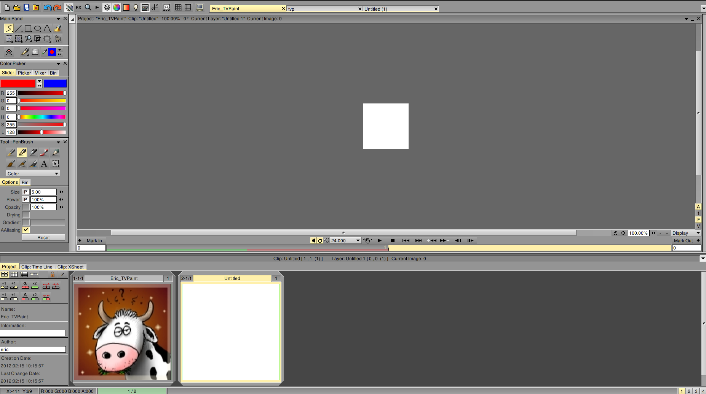
Task: Select the flood fill tool in Main Panel
Action: 58,29
